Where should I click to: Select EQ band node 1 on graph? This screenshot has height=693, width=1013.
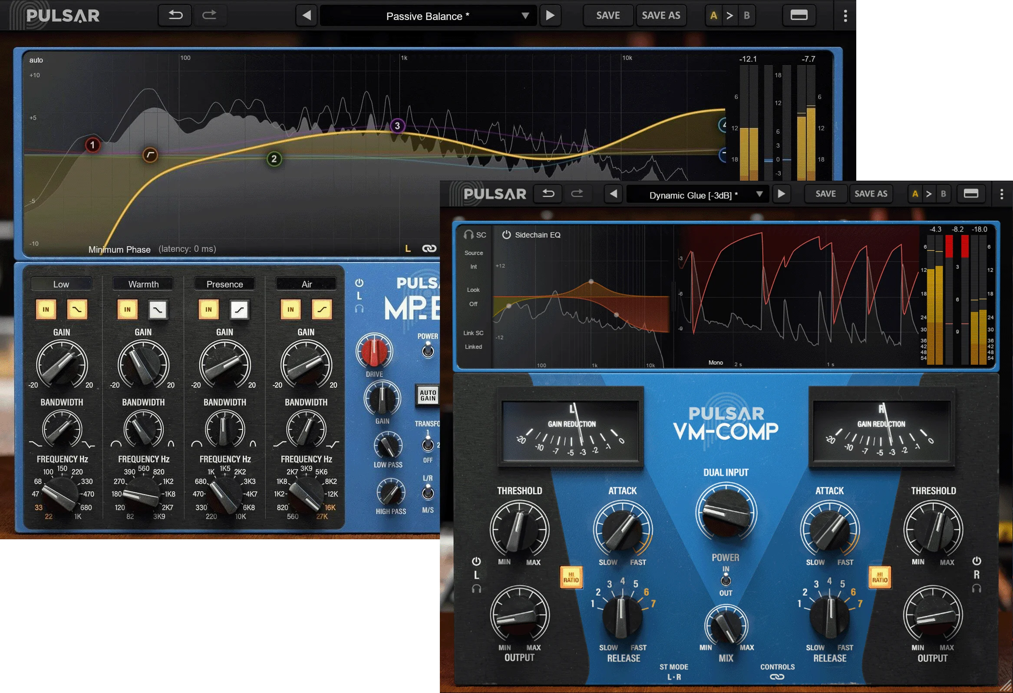(92, 145)
